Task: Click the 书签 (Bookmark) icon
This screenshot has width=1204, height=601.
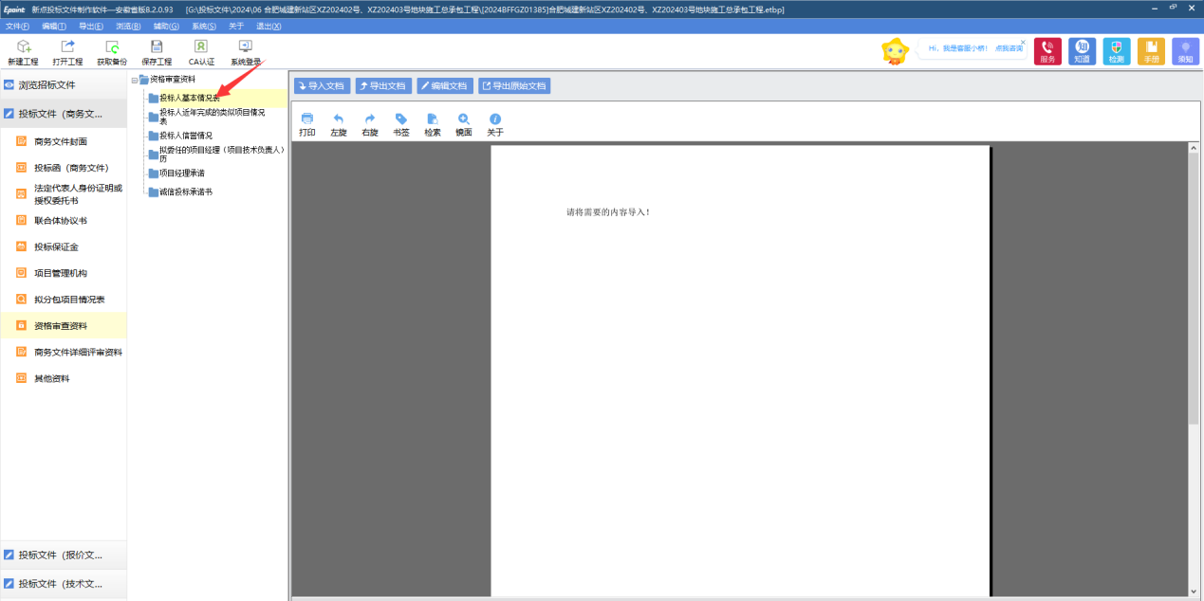Action: click(x=400, y=124)
